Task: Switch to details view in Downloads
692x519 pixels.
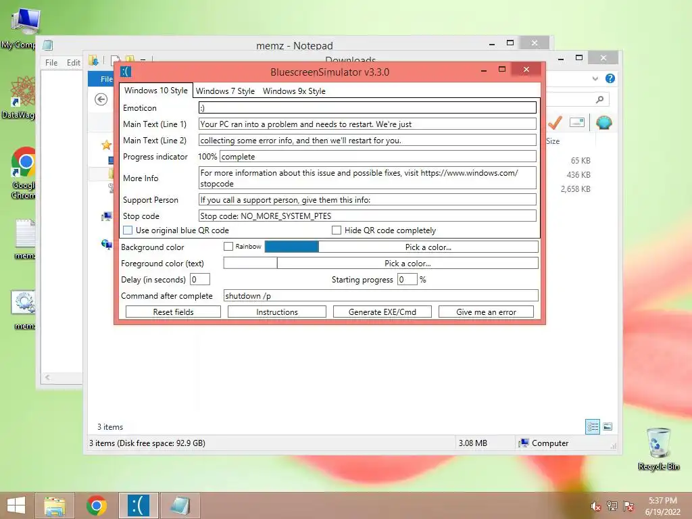Action: (x=593, y=426)
